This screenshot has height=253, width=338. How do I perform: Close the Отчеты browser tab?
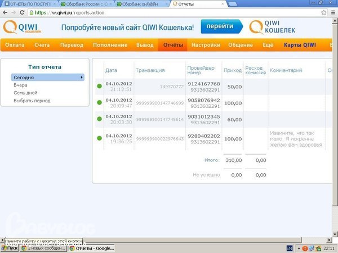click(x=223, y=4)
